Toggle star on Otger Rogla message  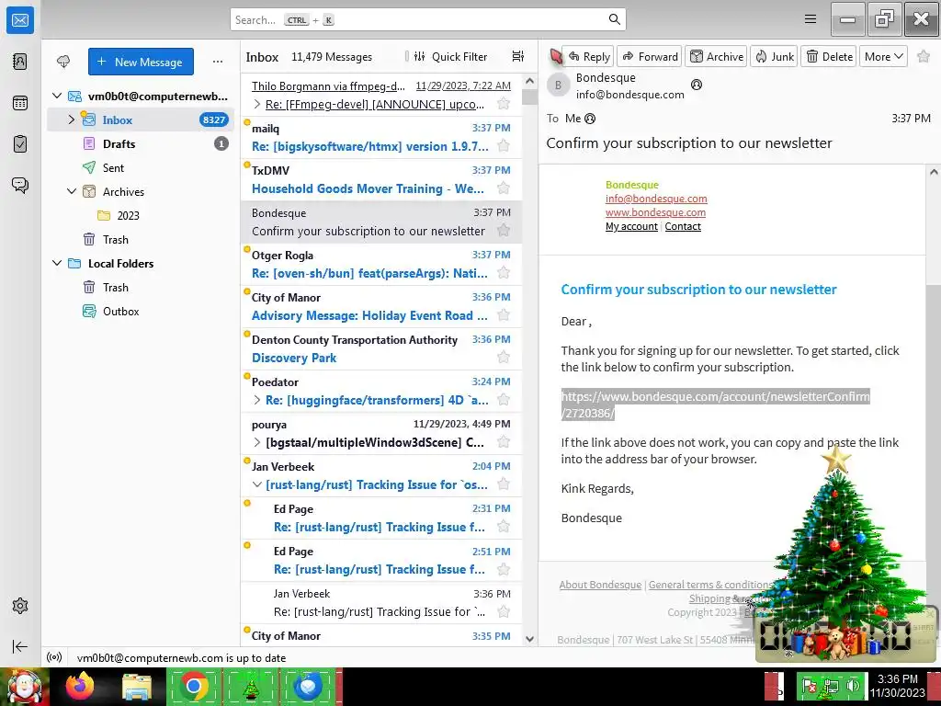[x=504, y=273]
